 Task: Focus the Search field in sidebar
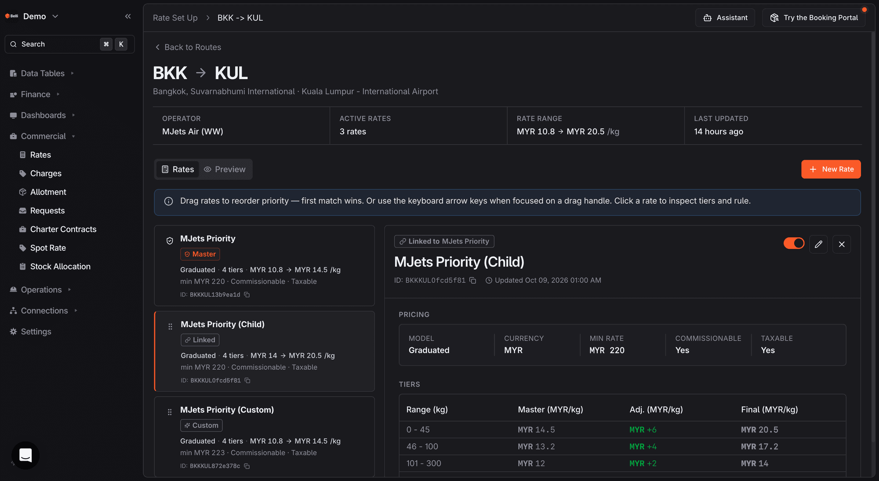pyautogui.click(x=69, y=44)
